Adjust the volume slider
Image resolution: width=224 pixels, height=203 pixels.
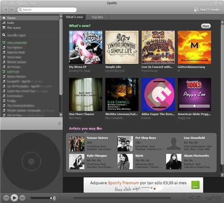[x=41, y=198]
